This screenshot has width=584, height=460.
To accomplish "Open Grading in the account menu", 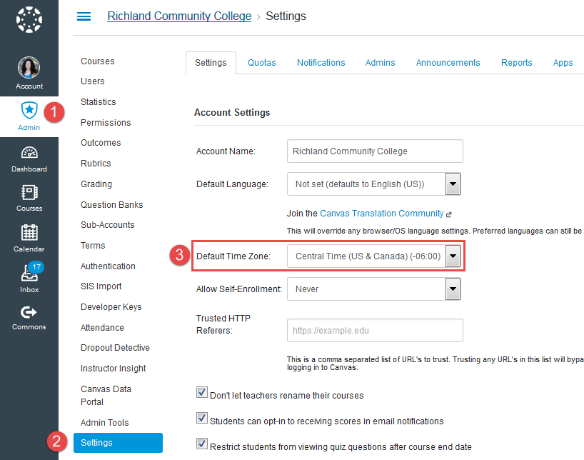I will (x=96, y=184).
